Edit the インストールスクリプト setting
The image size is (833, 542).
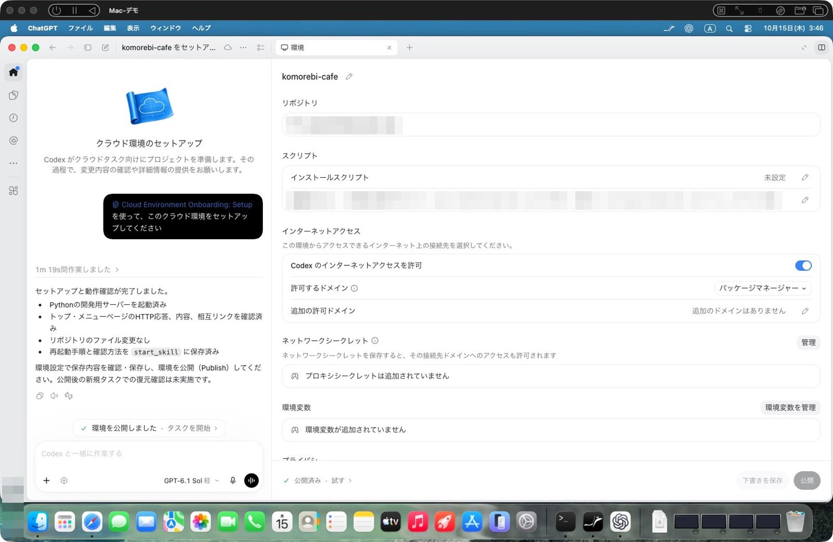(x=805, y=178)
